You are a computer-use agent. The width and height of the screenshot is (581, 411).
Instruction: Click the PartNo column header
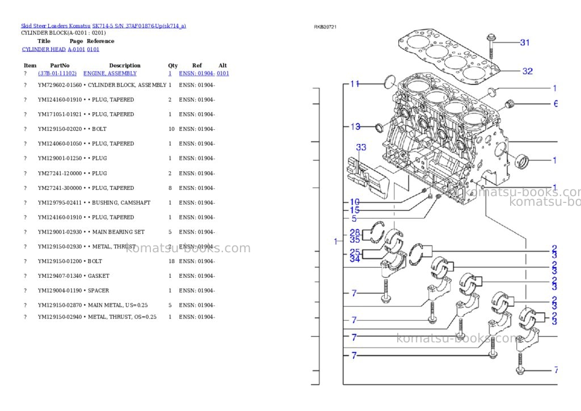60,66
